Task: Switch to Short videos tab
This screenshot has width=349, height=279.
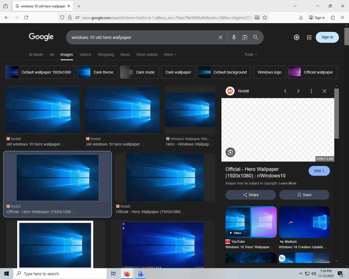Action: tap(147, 54)
